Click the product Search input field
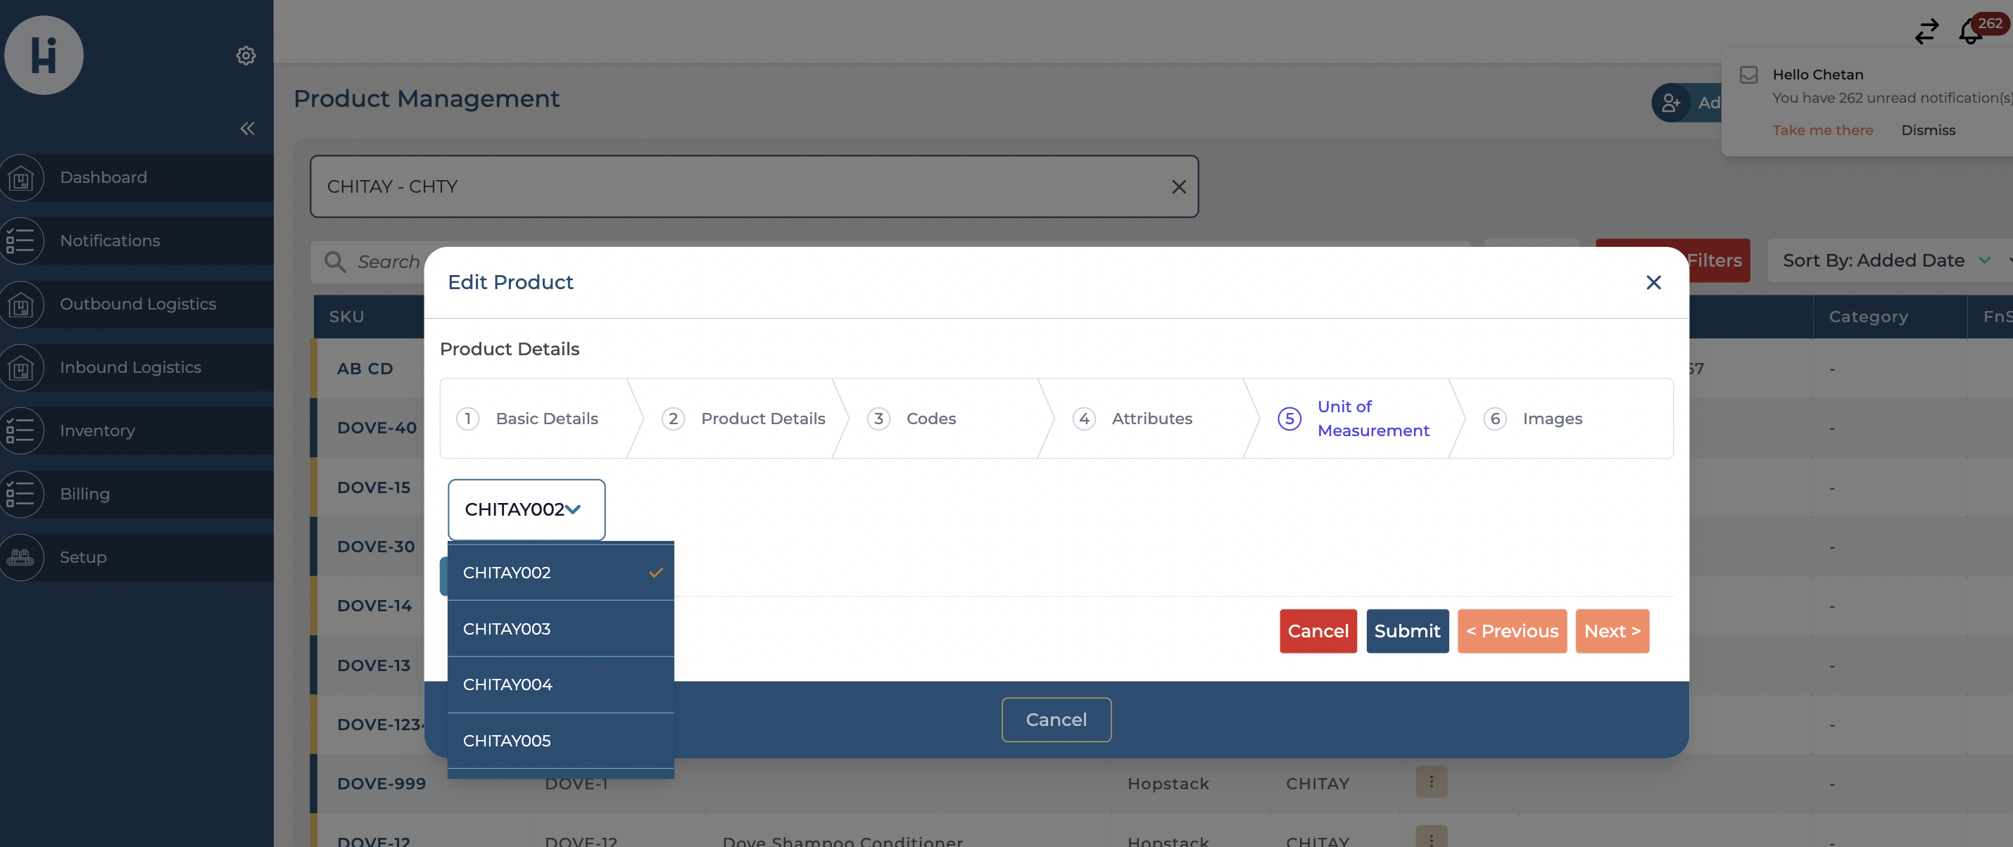 pos(389,262)
